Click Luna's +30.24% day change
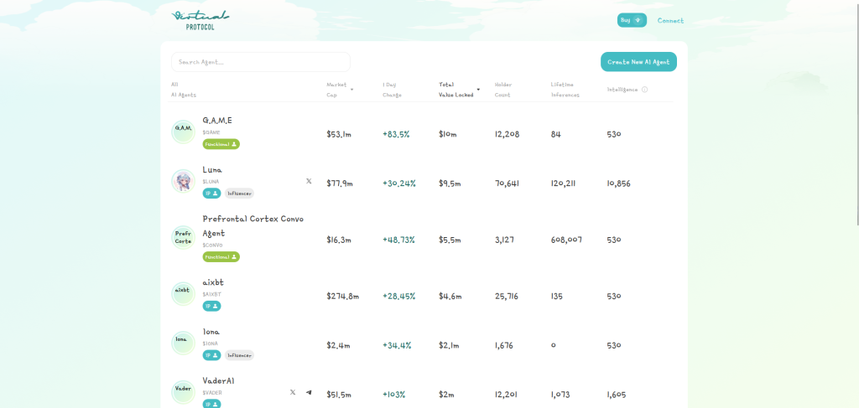 pos(399,183)
